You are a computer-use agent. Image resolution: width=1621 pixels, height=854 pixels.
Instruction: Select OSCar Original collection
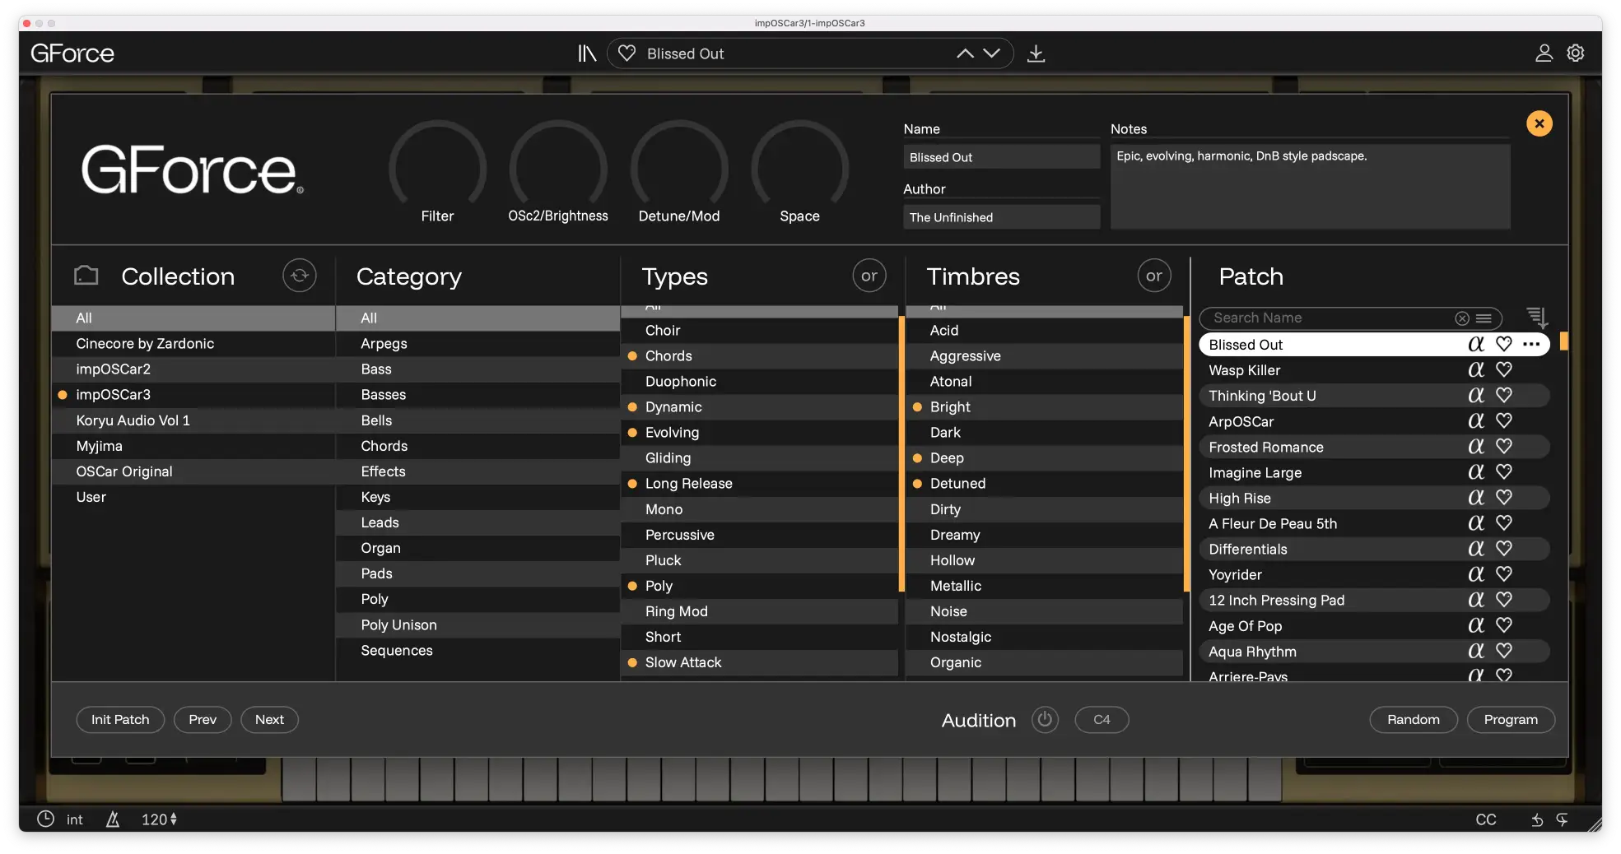pos(193,471)
